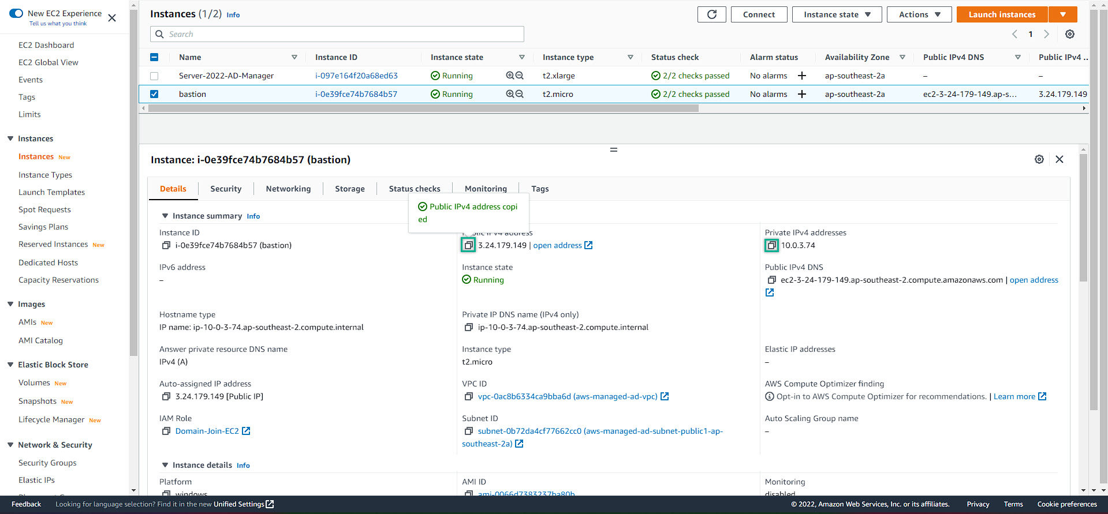Go to previous page of instances
This screenshot has height=514, width=1108.
(1014, 34)
